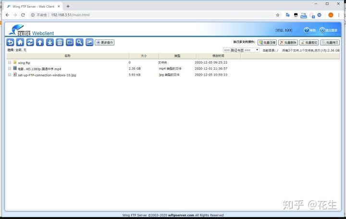Screen dimensions: 346x219
Task: Click the 批量拷贝 batch copy button
Action: pyautogui.click(x=330, y=42)
